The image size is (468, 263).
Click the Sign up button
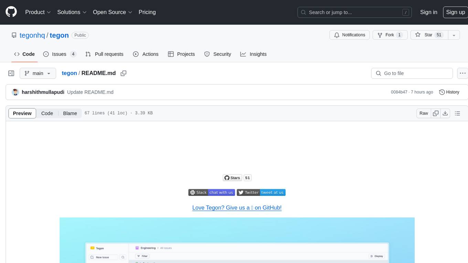click(455, 12)
